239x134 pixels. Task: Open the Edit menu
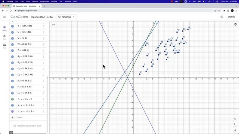tap(22, 1)
